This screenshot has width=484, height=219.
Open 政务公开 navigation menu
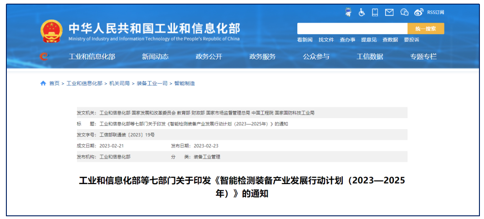click(209, 57)
